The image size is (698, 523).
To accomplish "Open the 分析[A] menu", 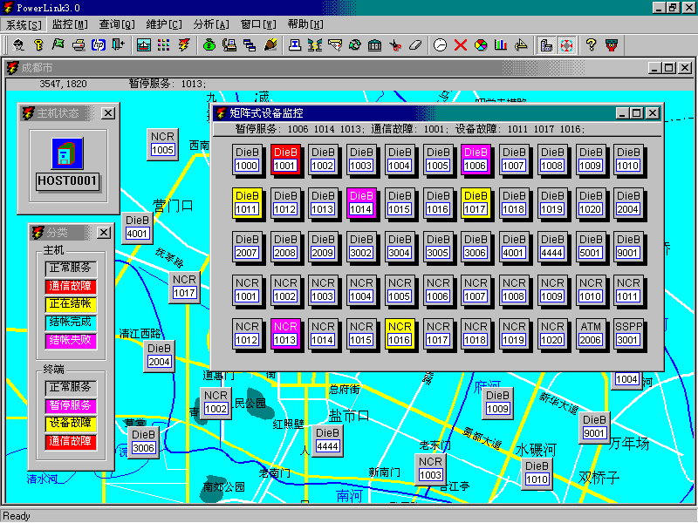I will coord(209,24).
